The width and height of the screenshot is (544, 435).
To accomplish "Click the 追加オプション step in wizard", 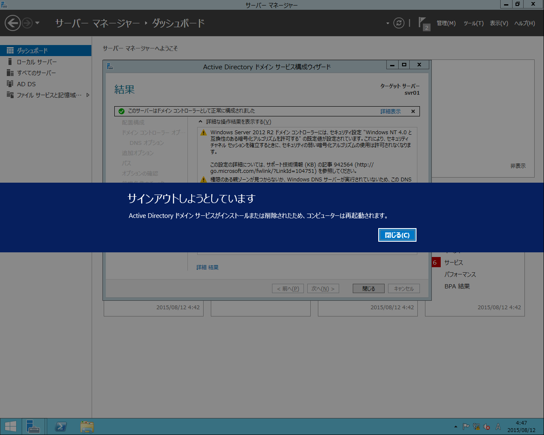I will click(138, 153).
